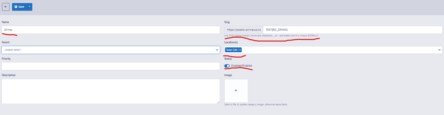444x115 pixels.
Task: Click empty area of Location(s) field
Action: 333,50
